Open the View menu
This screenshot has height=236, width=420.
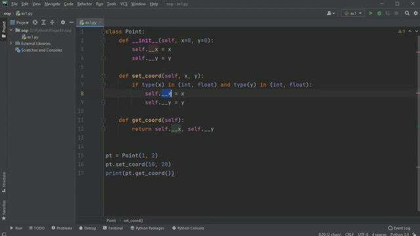tap(37, 4)
